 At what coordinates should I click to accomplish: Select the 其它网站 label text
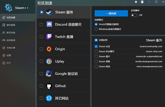click(62, 98)
